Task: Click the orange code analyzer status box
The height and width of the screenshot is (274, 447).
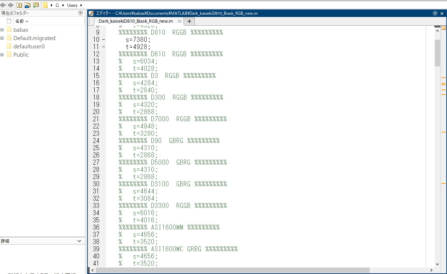Action: tap(443, 28)
